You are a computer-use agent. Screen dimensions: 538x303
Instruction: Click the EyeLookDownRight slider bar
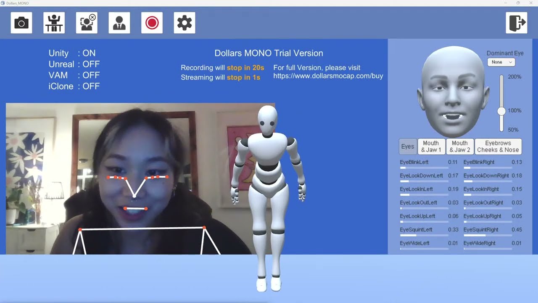coord(488,181)
